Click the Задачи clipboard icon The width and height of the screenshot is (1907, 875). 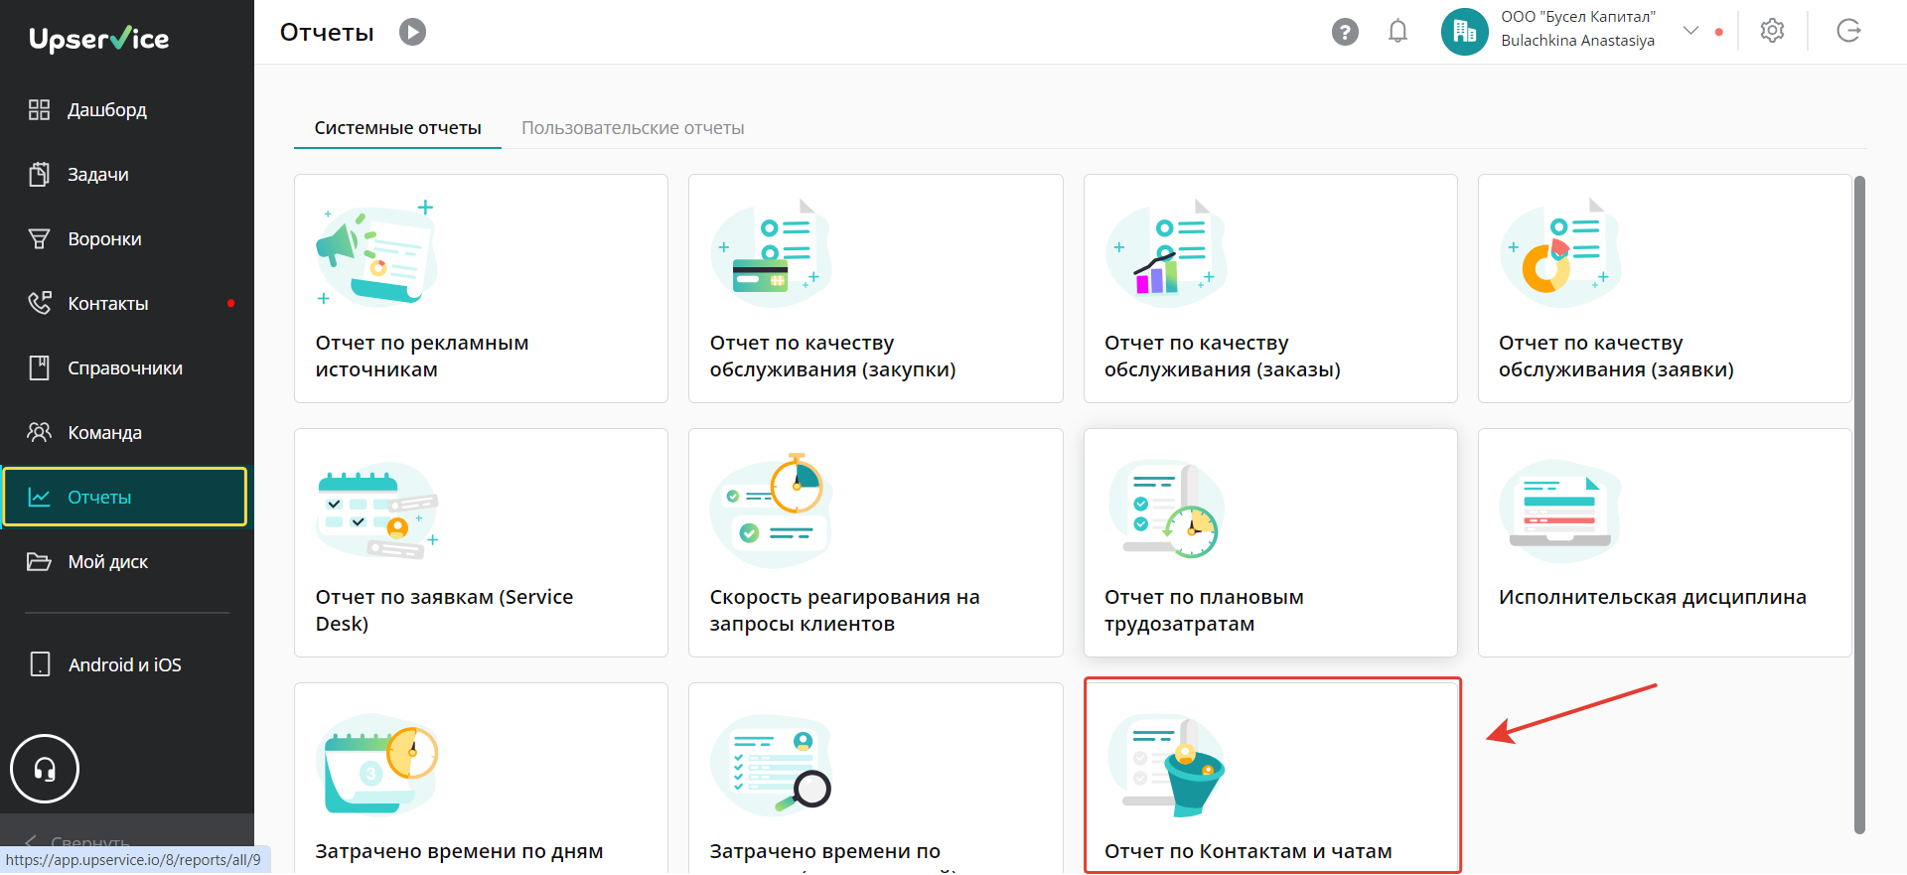[x=39, y=175]
